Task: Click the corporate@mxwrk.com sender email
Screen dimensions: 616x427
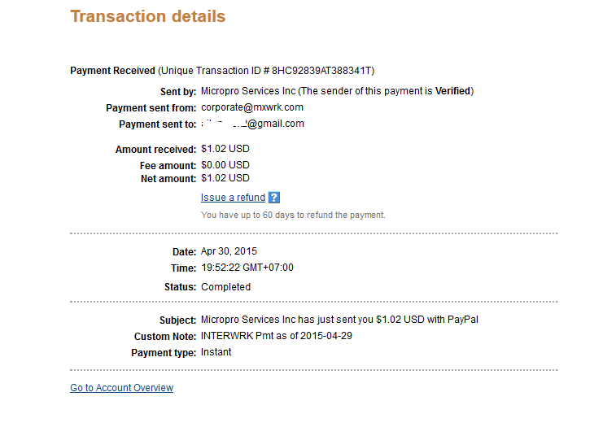Action: pos(251,107)
